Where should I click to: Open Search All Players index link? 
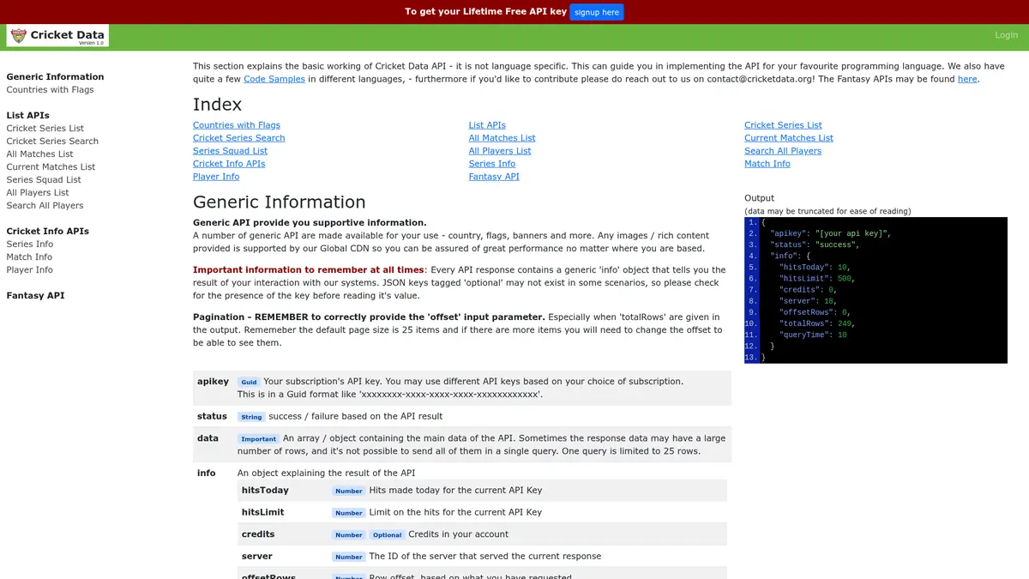[x=783, y=151]
